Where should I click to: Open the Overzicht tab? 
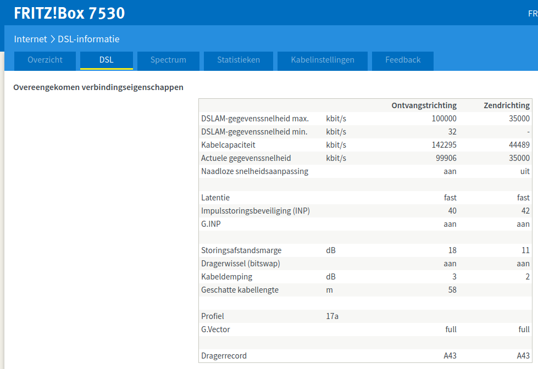click(45, 60)
